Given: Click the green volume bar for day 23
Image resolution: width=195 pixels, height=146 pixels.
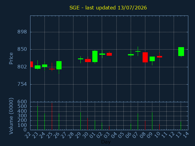Looking at the screenshot, I should (37, 118).
